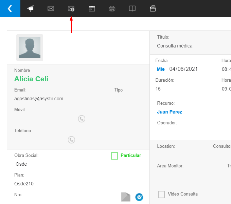Image resolution: width=231 pixels, height=204 pixels.
Task: Click the printer icon in toolbar
Action: click(x=112, y=9)
